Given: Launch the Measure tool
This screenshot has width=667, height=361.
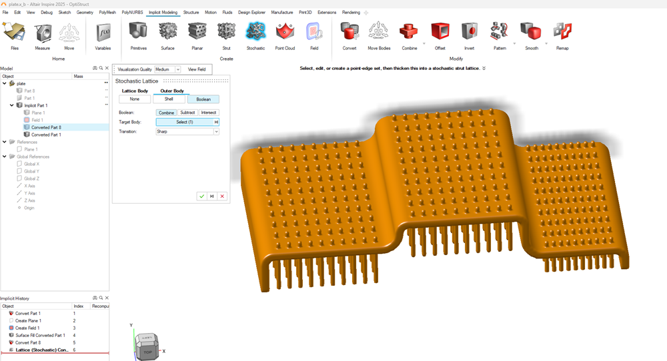Looking at the screenshot, I should coord(43,32).
